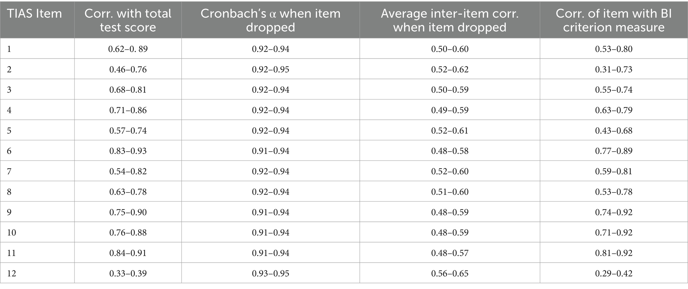Click the 0.71–0.92 BI criterion cell

614,232
